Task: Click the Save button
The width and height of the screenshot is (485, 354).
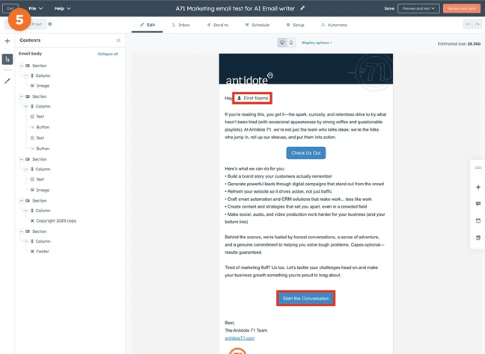Action: [x=389, y=8]
